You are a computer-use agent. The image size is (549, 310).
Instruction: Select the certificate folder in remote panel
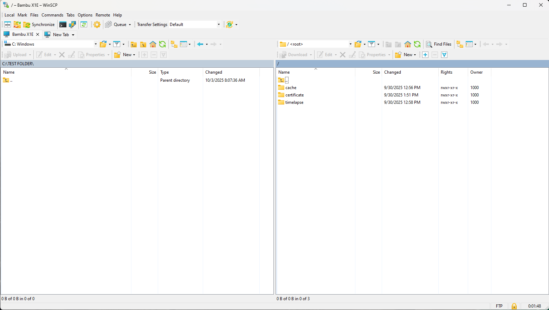294,95
